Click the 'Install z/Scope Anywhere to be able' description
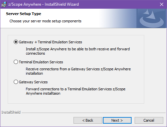 [x=78, y=51]
